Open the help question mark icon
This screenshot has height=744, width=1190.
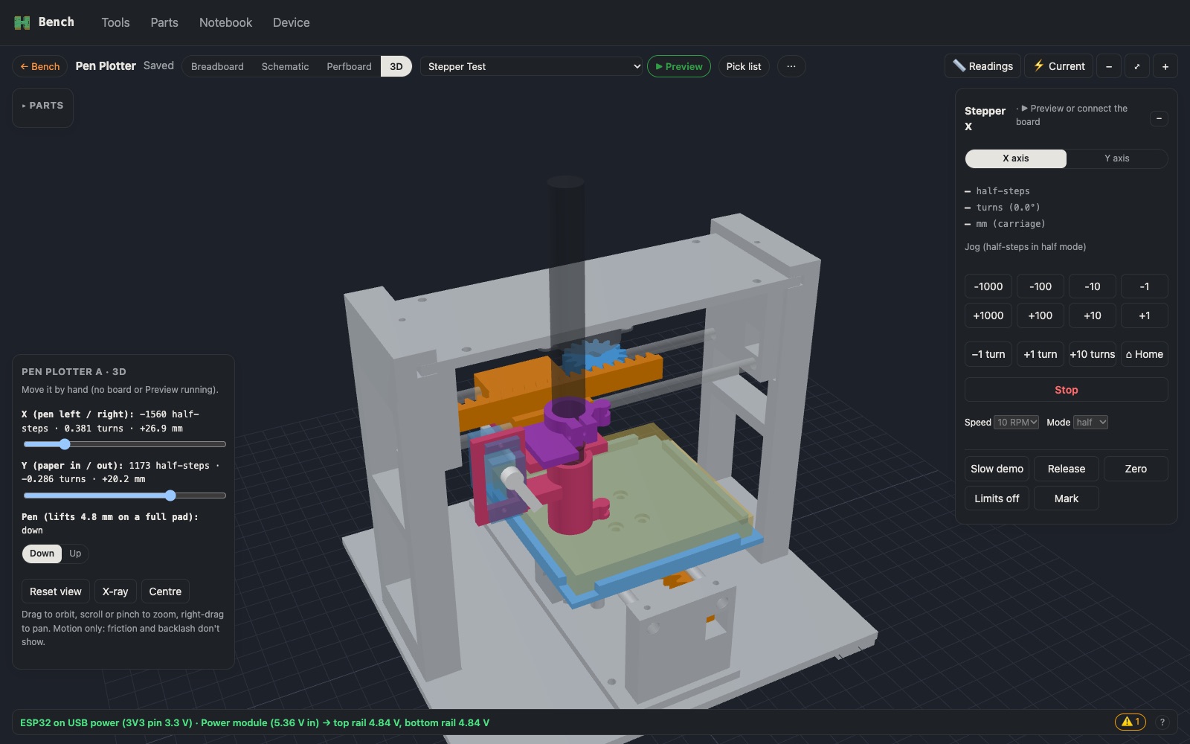[1162, 722]
